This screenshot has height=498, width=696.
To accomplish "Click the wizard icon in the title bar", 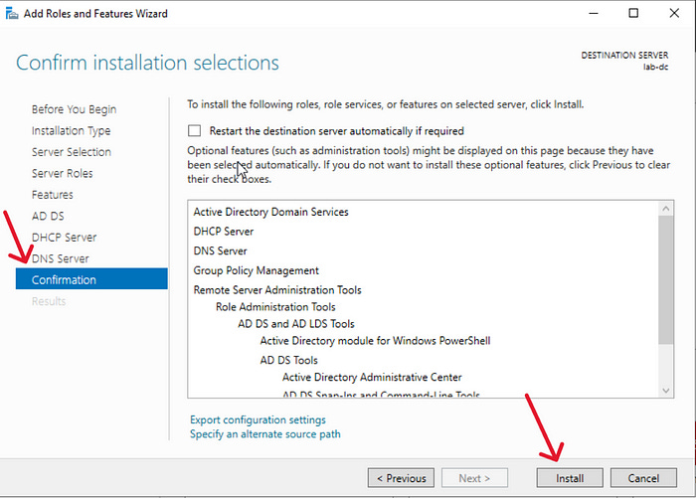I will tap(12, 13).
